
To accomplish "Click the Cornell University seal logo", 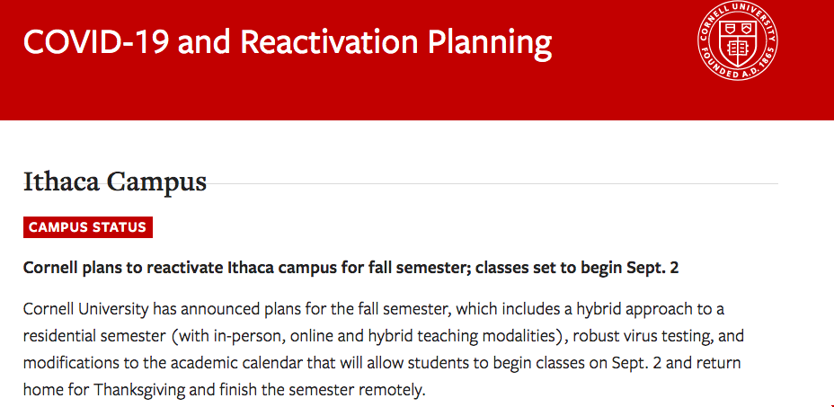I will 737,40.
